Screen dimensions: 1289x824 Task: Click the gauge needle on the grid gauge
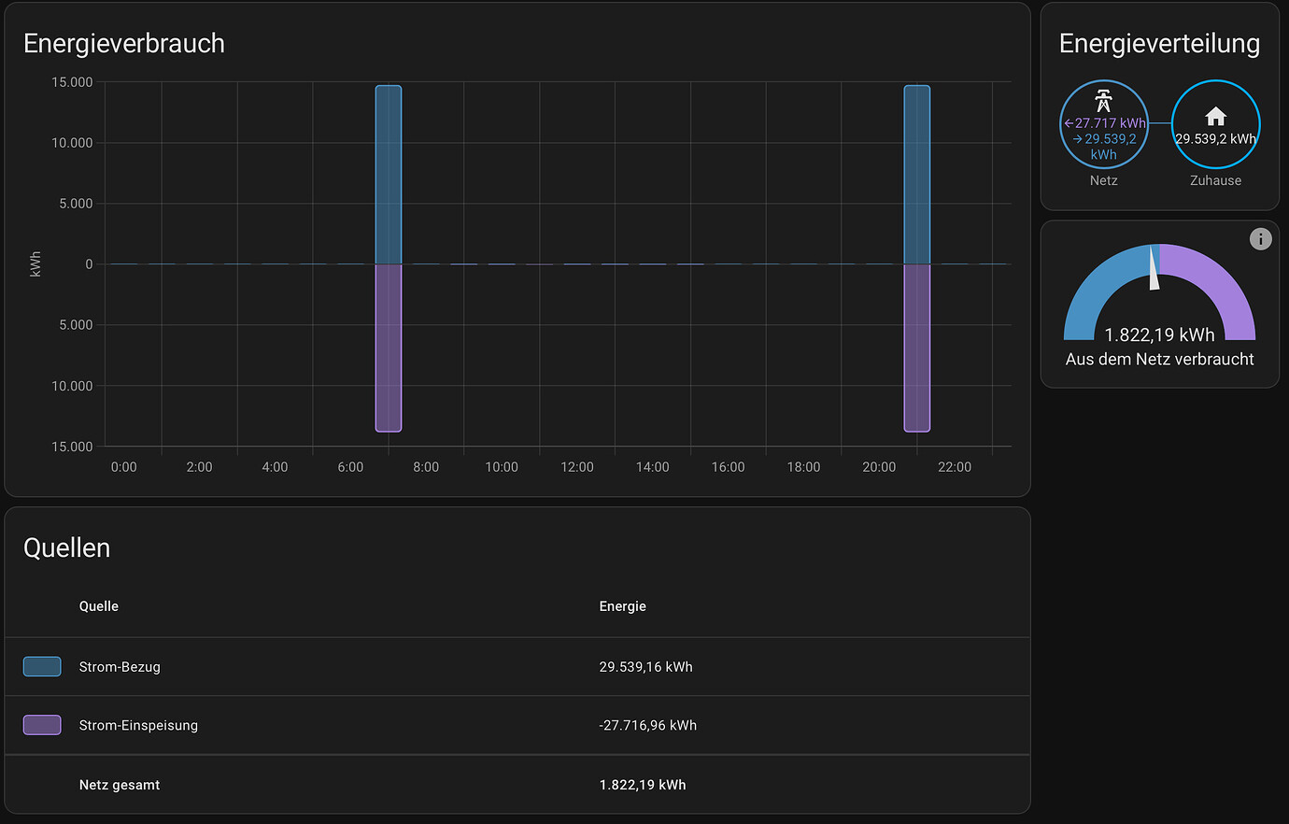[x=1154, y=267]
